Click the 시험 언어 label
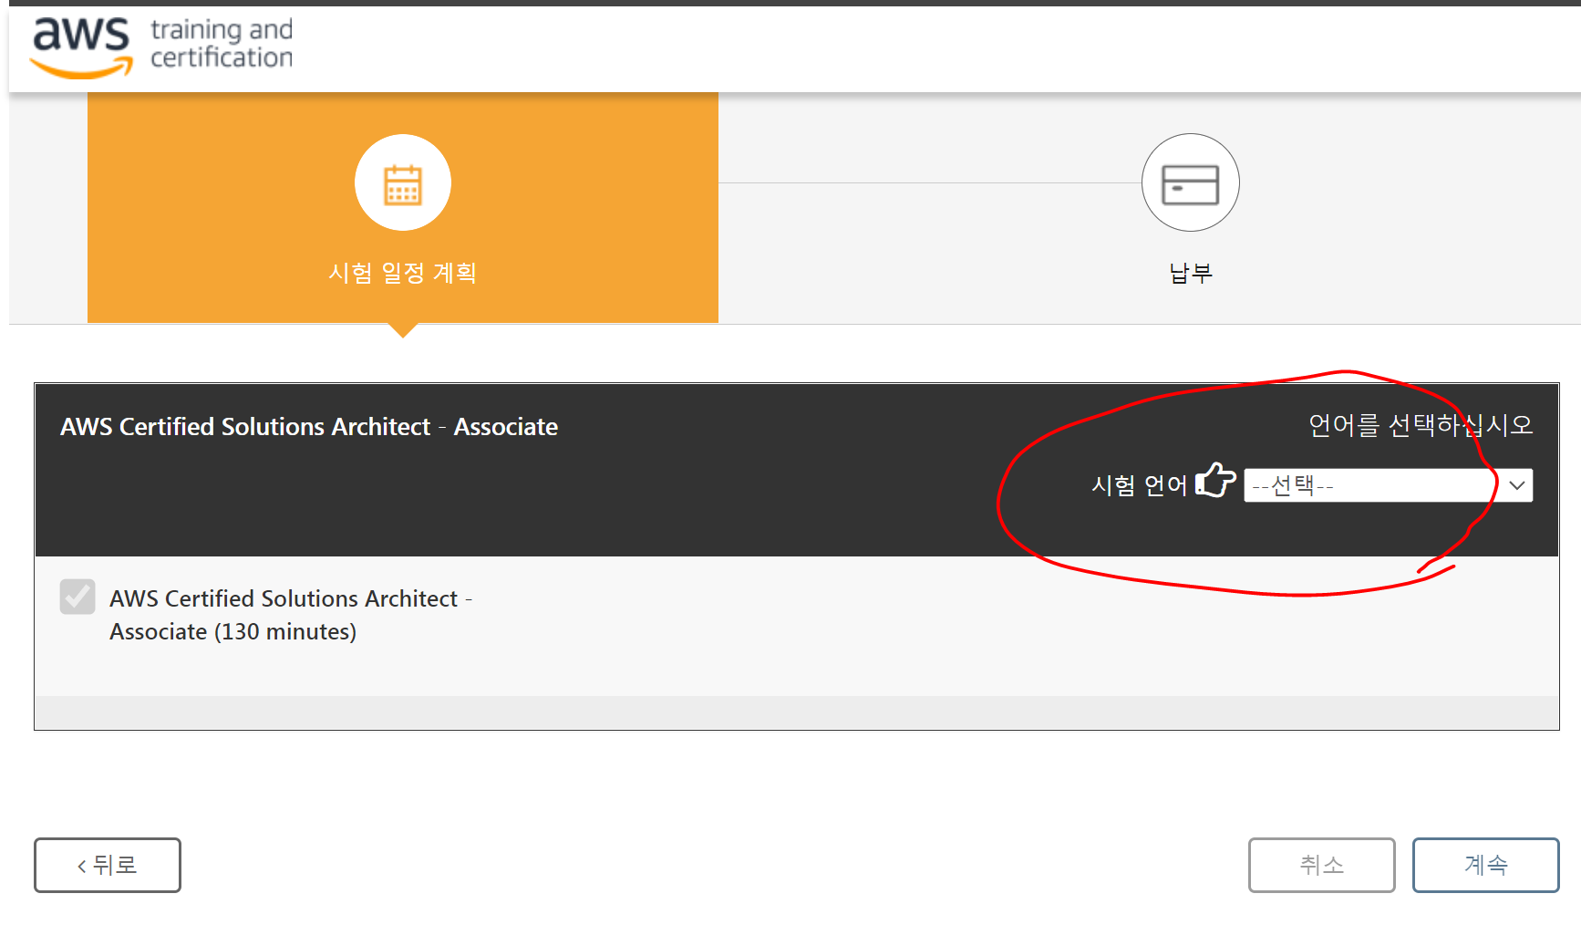 1140,485
